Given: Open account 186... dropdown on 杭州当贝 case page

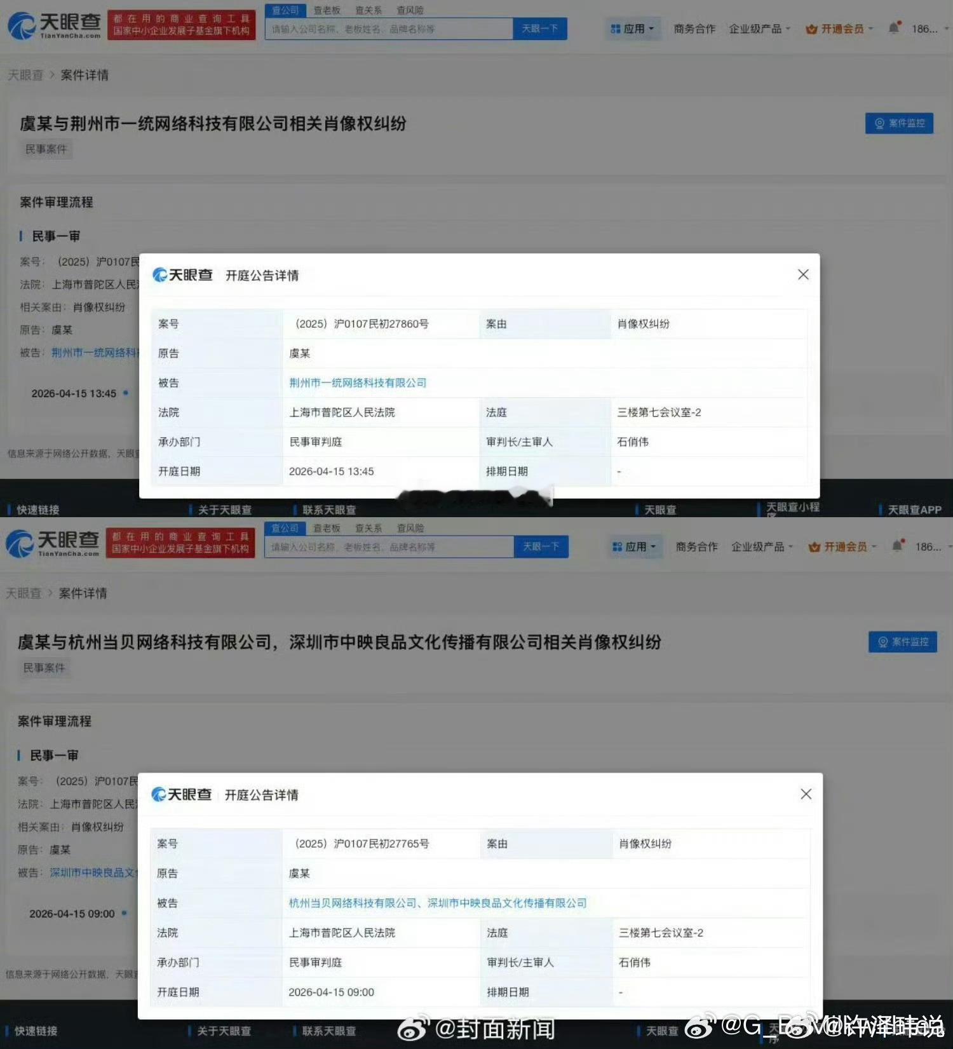Looking at the screenshot, I should (x=933, y=546).
